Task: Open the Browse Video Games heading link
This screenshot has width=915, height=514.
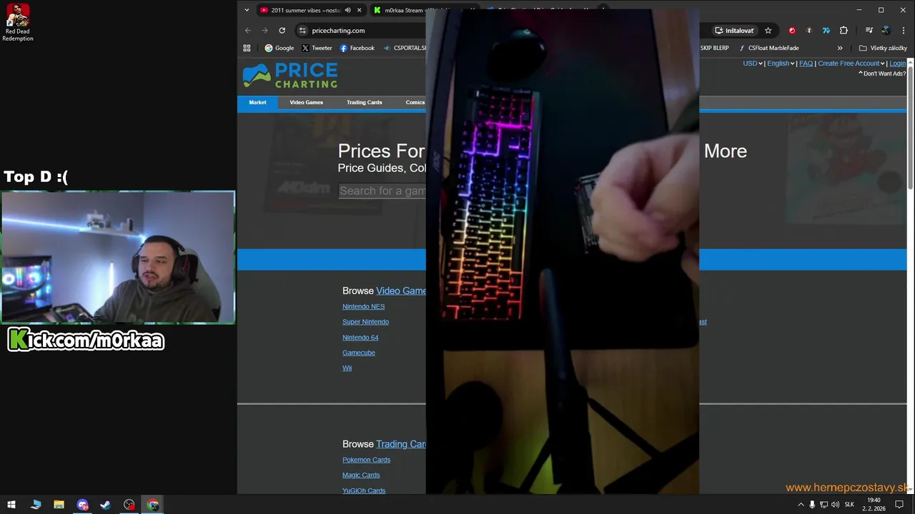Action: click(x=401, y=291)
